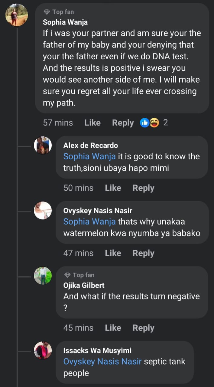Tap Alex de Recardo's avatar
The image size is (214, 387).
43,145
